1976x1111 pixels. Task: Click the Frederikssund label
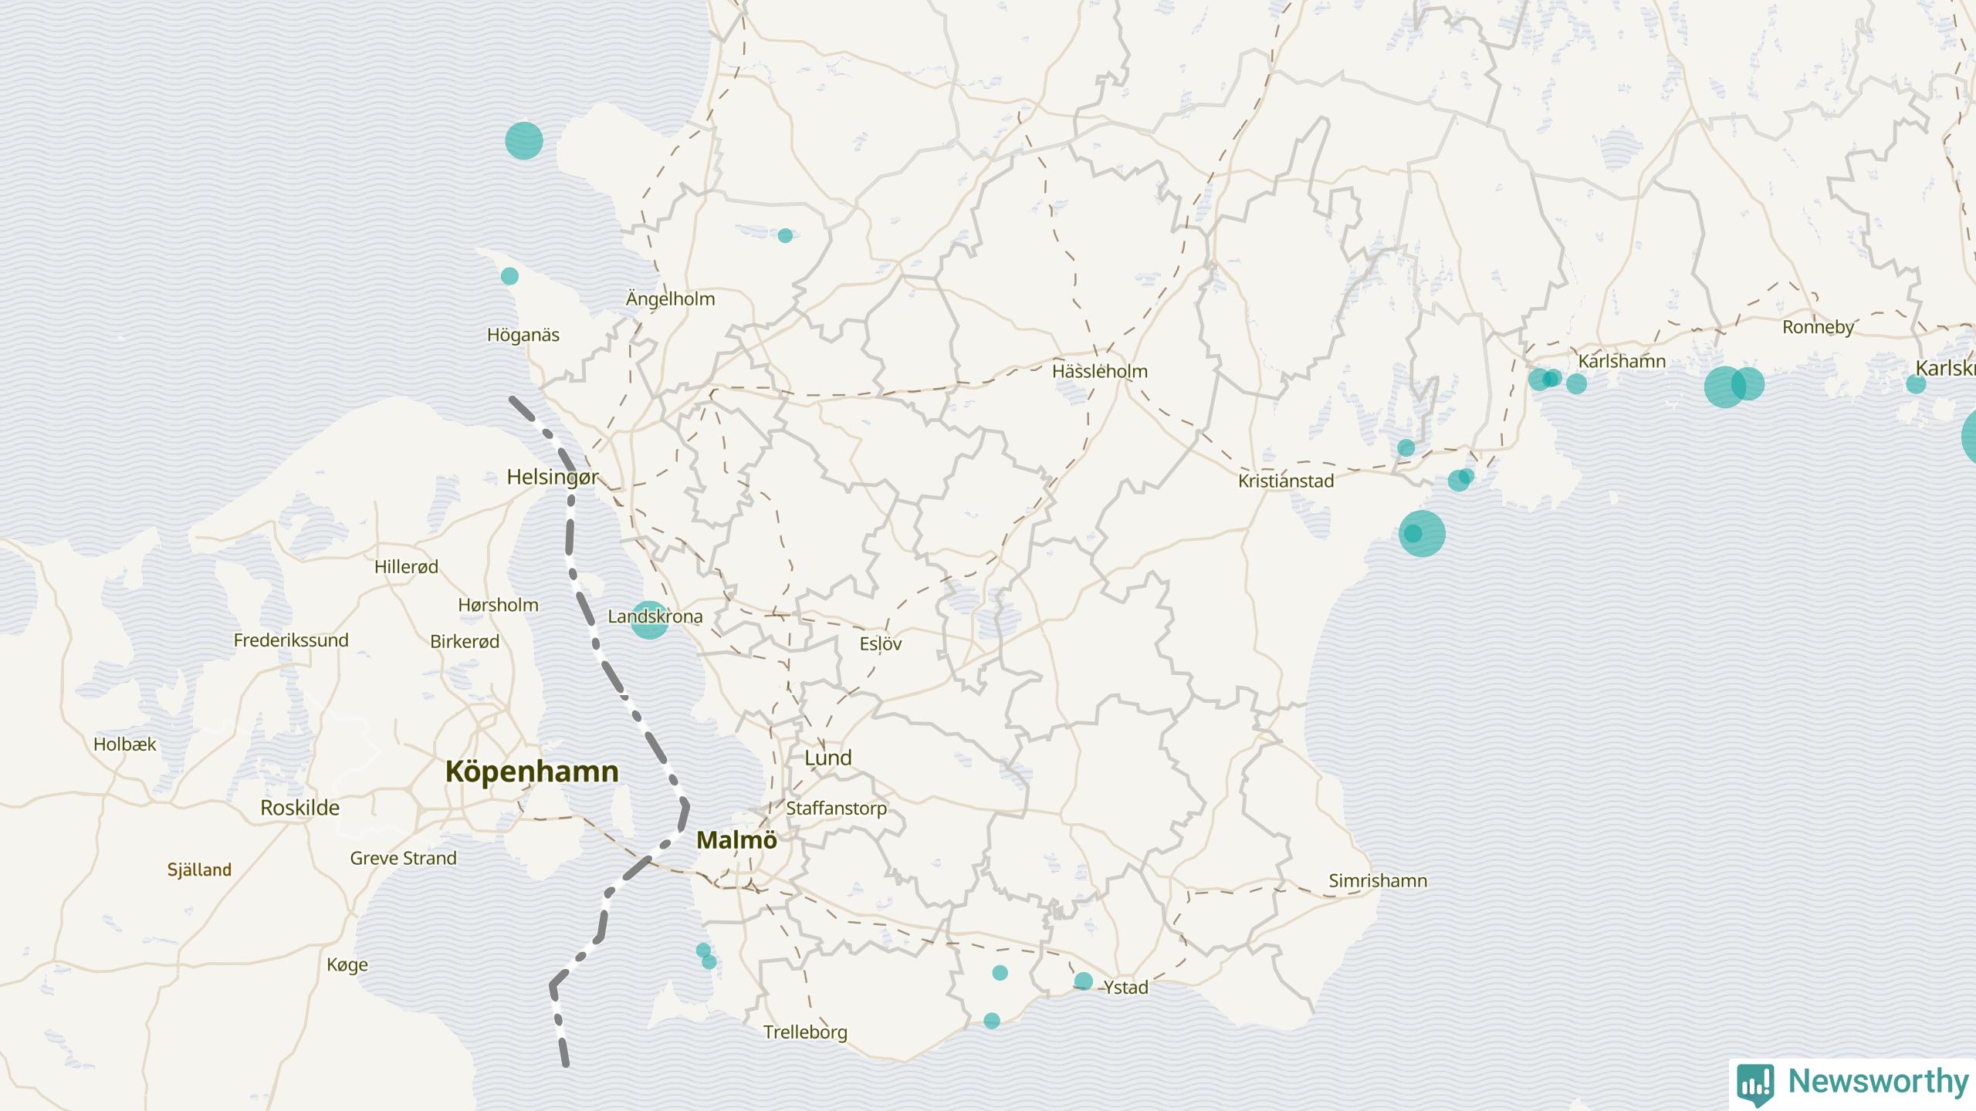tap(291, 640)
